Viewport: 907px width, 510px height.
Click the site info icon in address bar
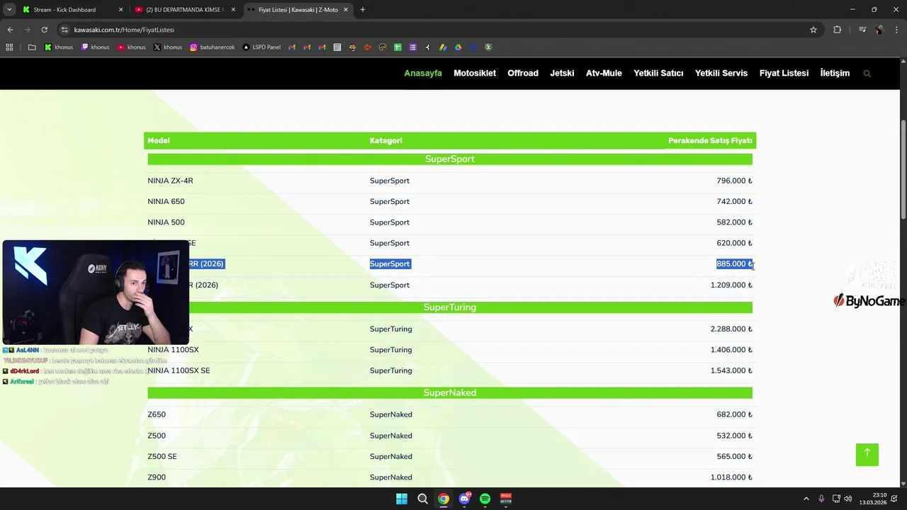64,30
